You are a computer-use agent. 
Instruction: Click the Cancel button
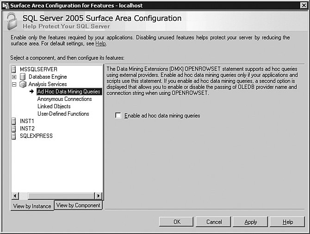pos(213,222)
